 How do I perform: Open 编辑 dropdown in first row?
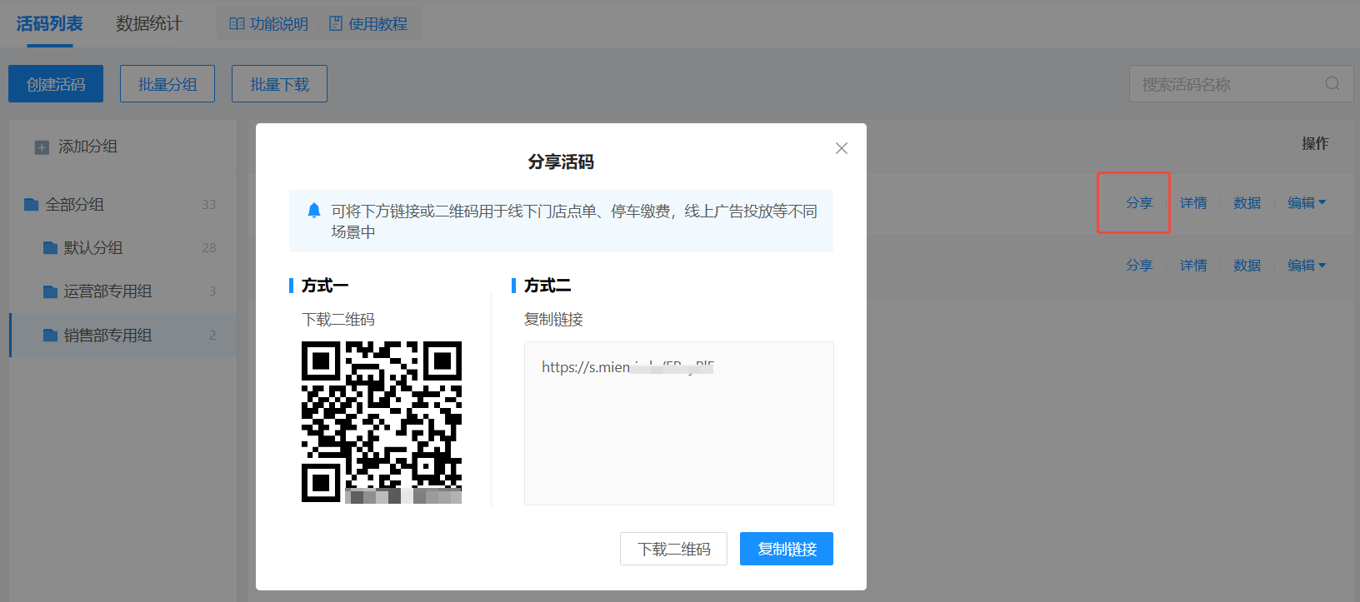[1306, 202]
